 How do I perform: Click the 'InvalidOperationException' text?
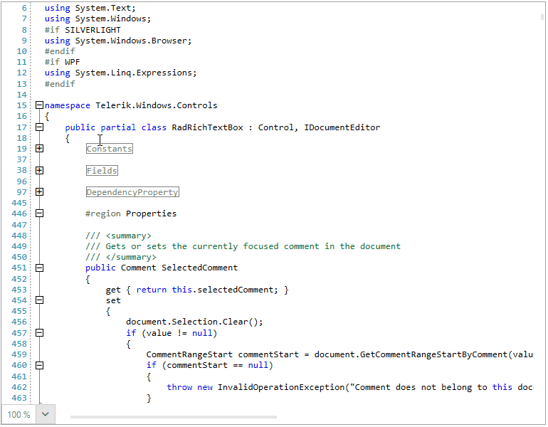point(281,388)
